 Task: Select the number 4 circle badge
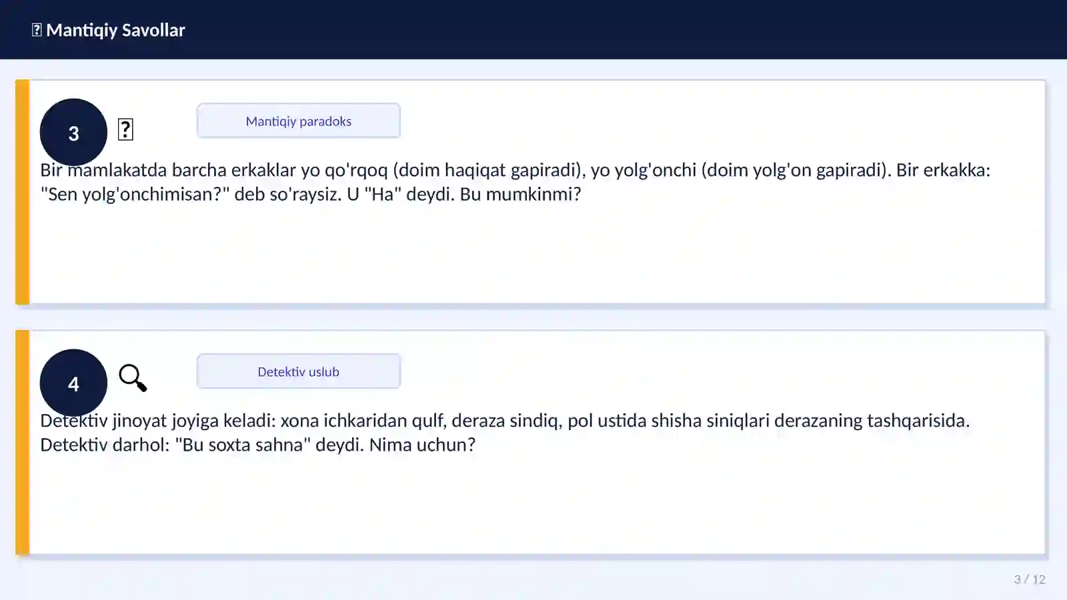pos(73,383)
